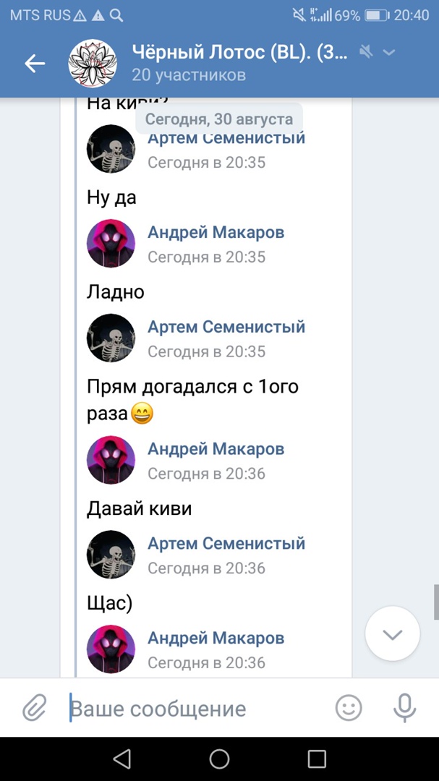Image resolution: width=439 pixels, height=781 pixels.
Task: Tap the muted notifications bell icon
Action: point(366,52)
